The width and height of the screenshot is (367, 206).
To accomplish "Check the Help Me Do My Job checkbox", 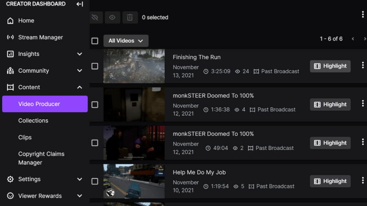I will point(95,181).
